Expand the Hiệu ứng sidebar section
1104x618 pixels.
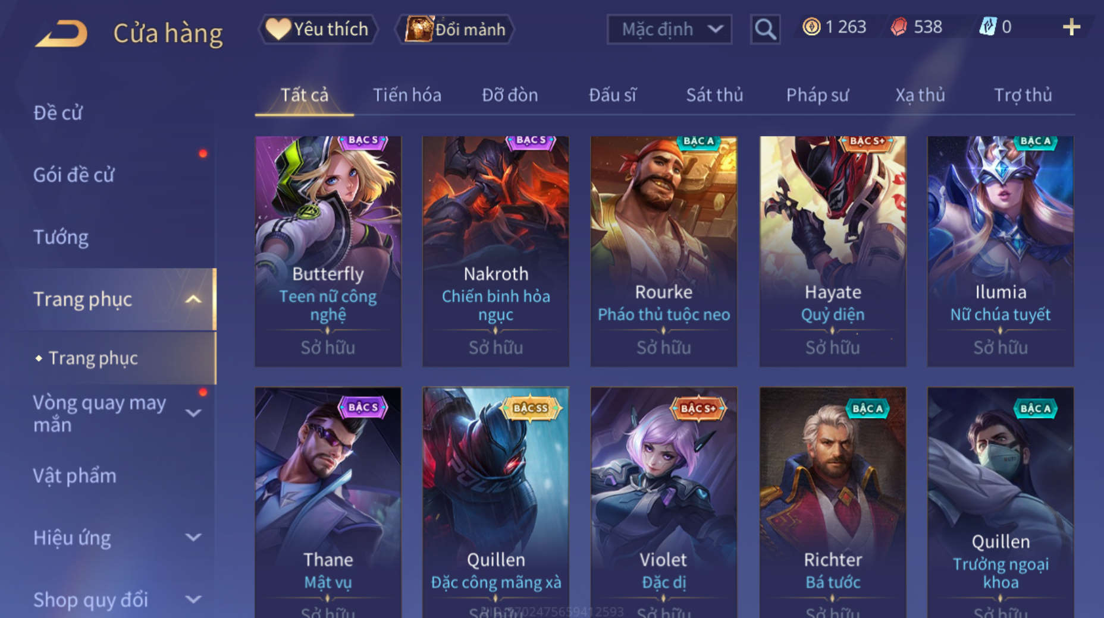pyautogui.click(x=193, y=537)
